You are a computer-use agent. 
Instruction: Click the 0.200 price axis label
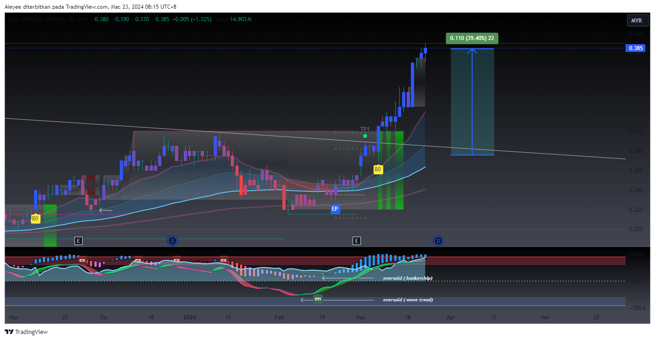[x=635, y=229]
